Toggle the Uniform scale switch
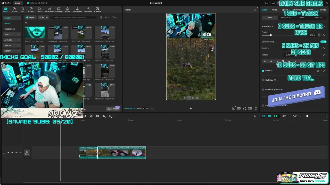The width and height of the screenshot is (330, 185). [x=323, y=42]
